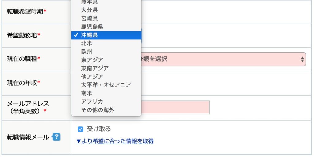Uncheck the 受け取る checkbox
This screenshot has width=314, height=157.
tap(81, 129)
